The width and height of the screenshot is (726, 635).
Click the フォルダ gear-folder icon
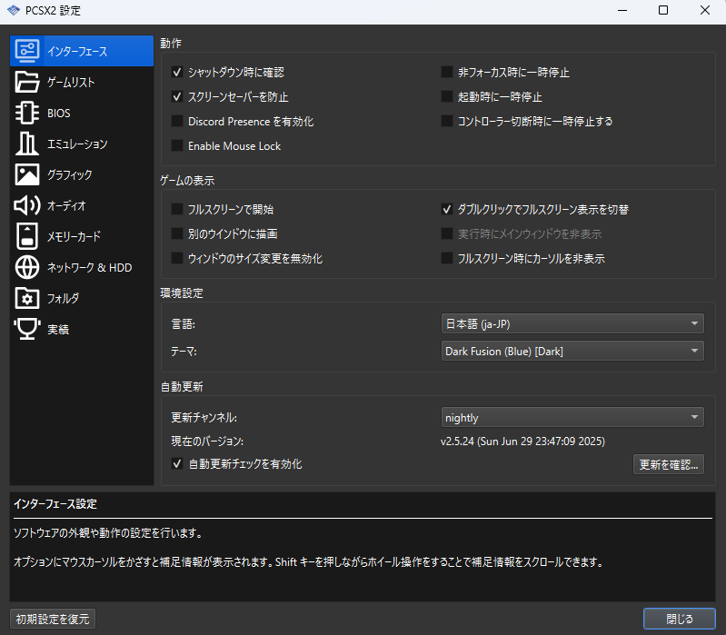coord(27,298)
